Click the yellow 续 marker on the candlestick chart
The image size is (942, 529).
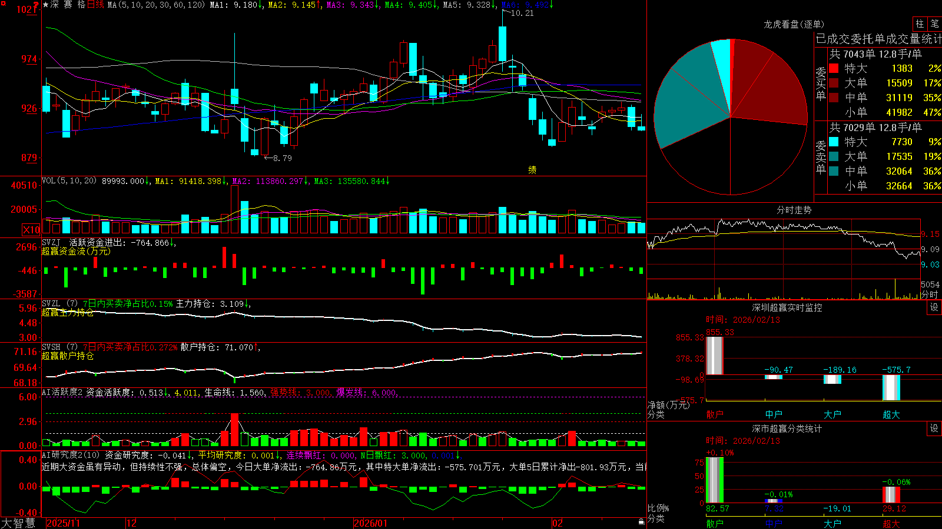[532, 170]
